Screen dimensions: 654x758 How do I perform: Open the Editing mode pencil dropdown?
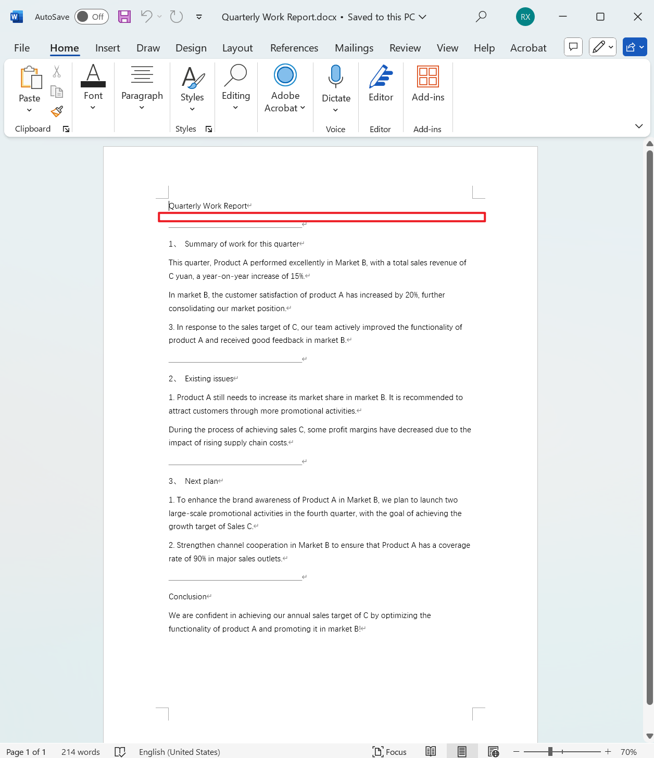[x=603, y=47]
